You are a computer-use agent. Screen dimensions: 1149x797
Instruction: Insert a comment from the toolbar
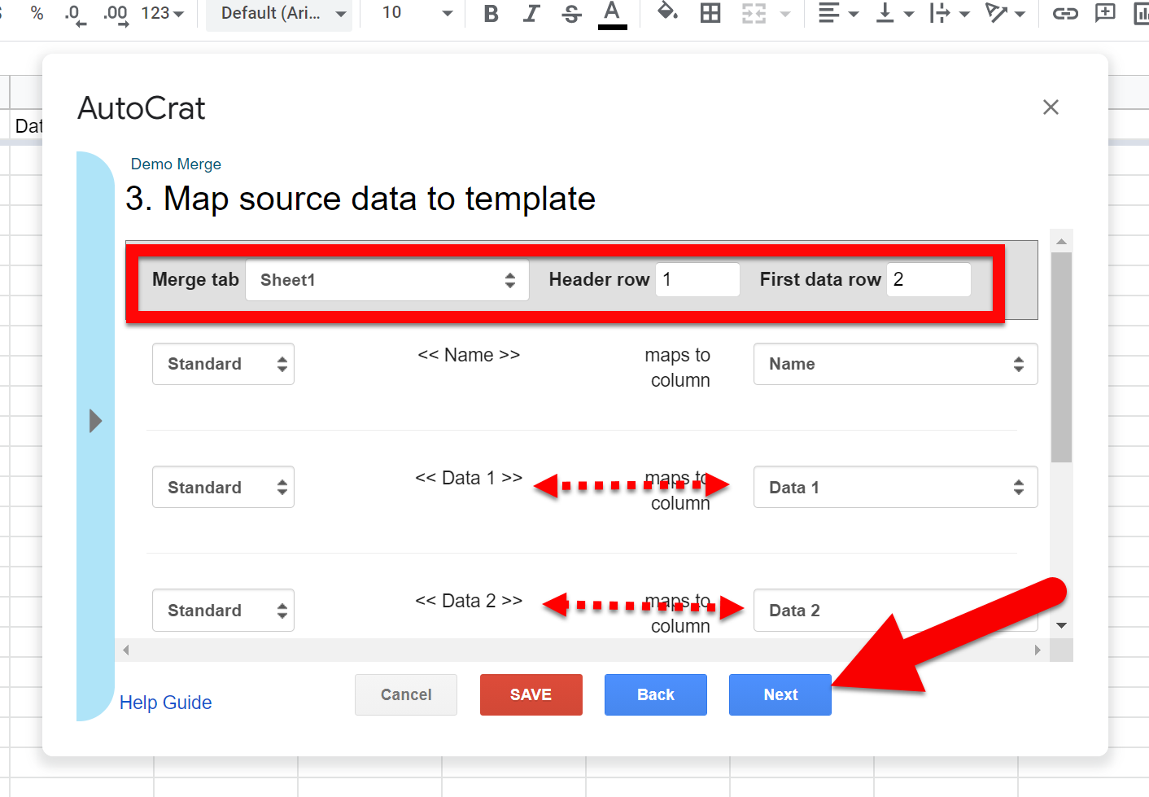[x=1105, y=13]
